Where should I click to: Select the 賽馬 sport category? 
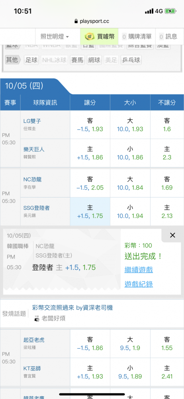pyautogui.click(x=77, y=60)
